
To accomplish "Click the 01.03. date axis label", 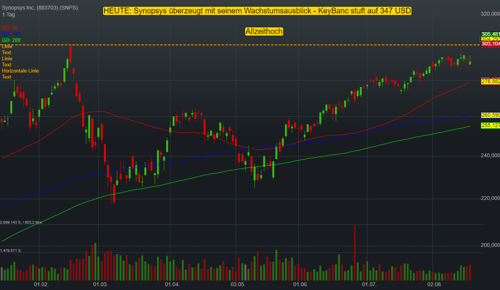I will 101,285.
